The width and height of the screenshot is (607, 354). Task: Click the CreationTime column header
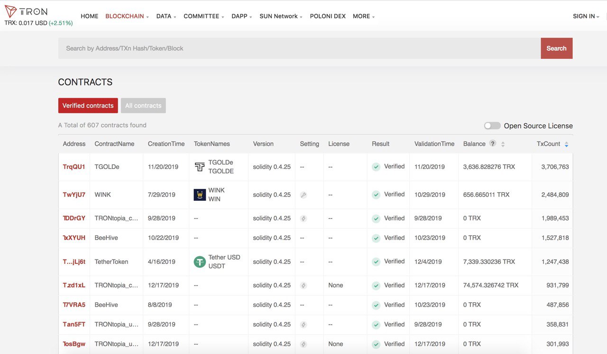click(166, 144)
